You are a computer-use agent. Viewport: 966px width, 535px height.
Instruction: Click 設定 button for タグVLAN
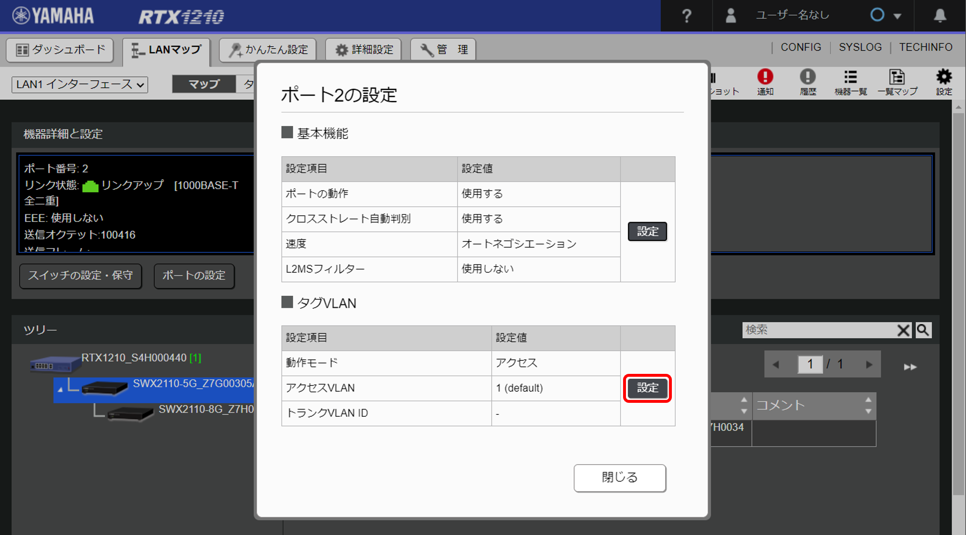[x=647, y=388]
